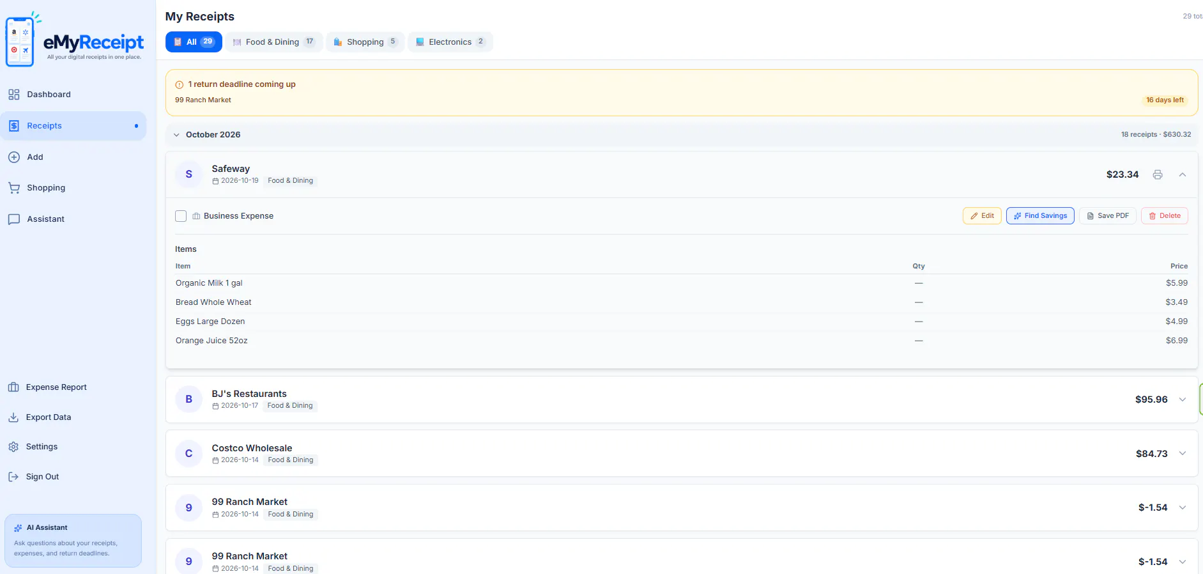
Task: Click the S avatar for Safeway
Action: [x=189, y=175]
